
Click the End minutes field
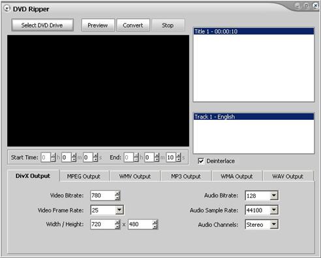[149, 157]
